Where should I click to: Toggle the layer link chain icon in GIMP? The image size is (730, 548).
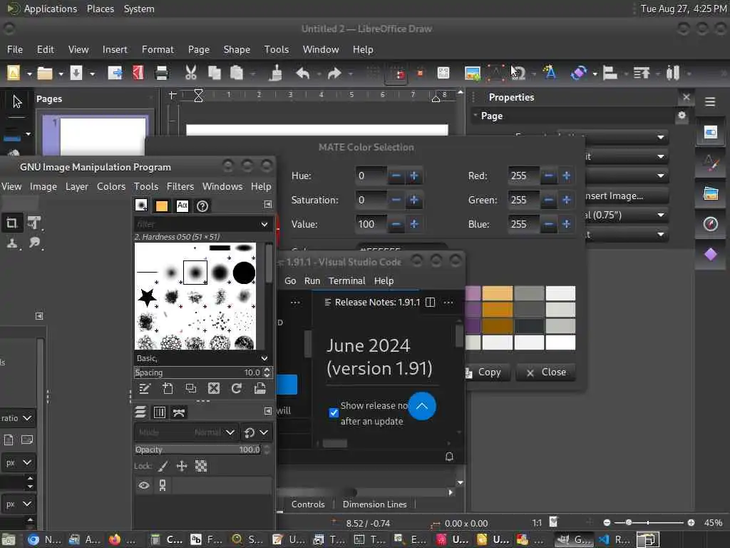point(163,485)
